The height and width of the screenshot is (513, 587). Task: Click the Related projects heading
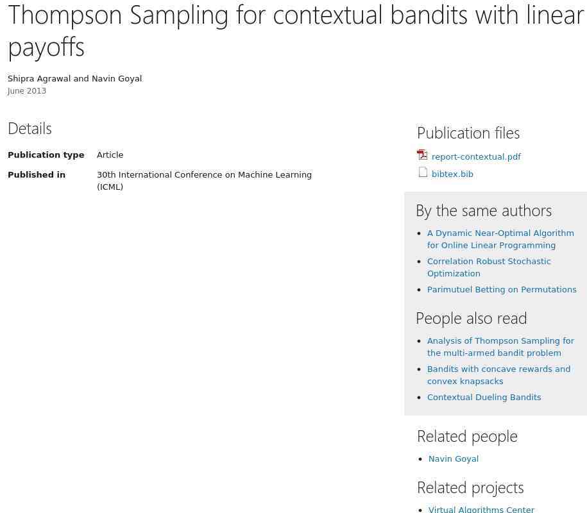click(470, 488)
